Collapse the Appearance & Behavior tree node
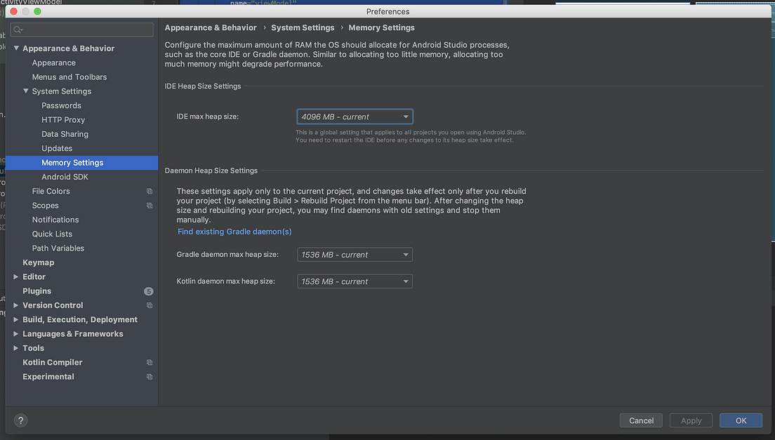The height and width of the screenshot is (440, 775). (x=16, y=48)
